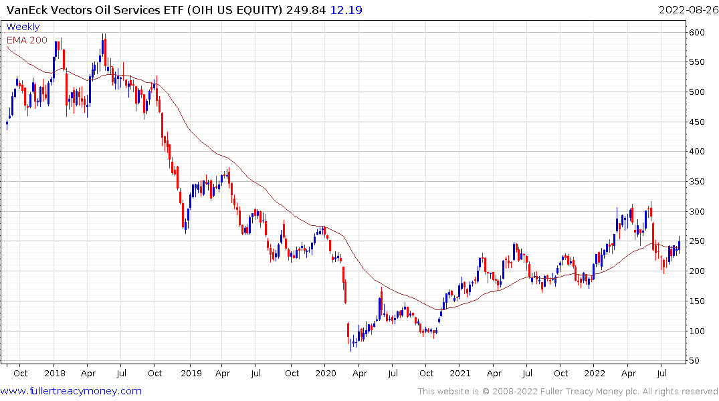
Task: Click the www.fullertreacymoney.com link
Action: coord(71,391)
